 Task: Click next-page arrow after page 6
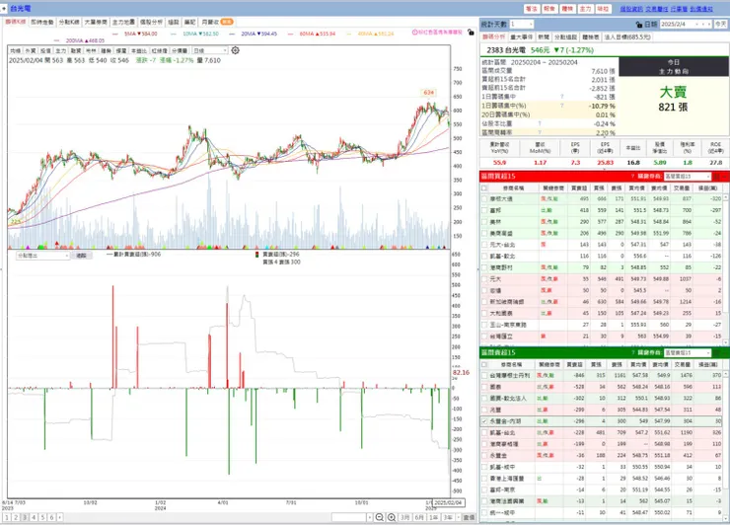[x=59, y=517]
